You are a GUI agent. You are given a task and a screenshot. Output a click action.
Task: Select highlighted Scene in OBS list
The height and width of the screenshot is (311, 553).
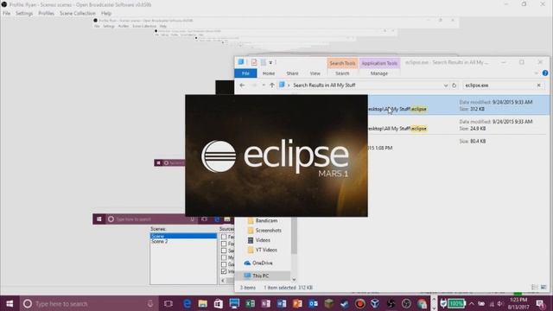click(x=183, y=236)
